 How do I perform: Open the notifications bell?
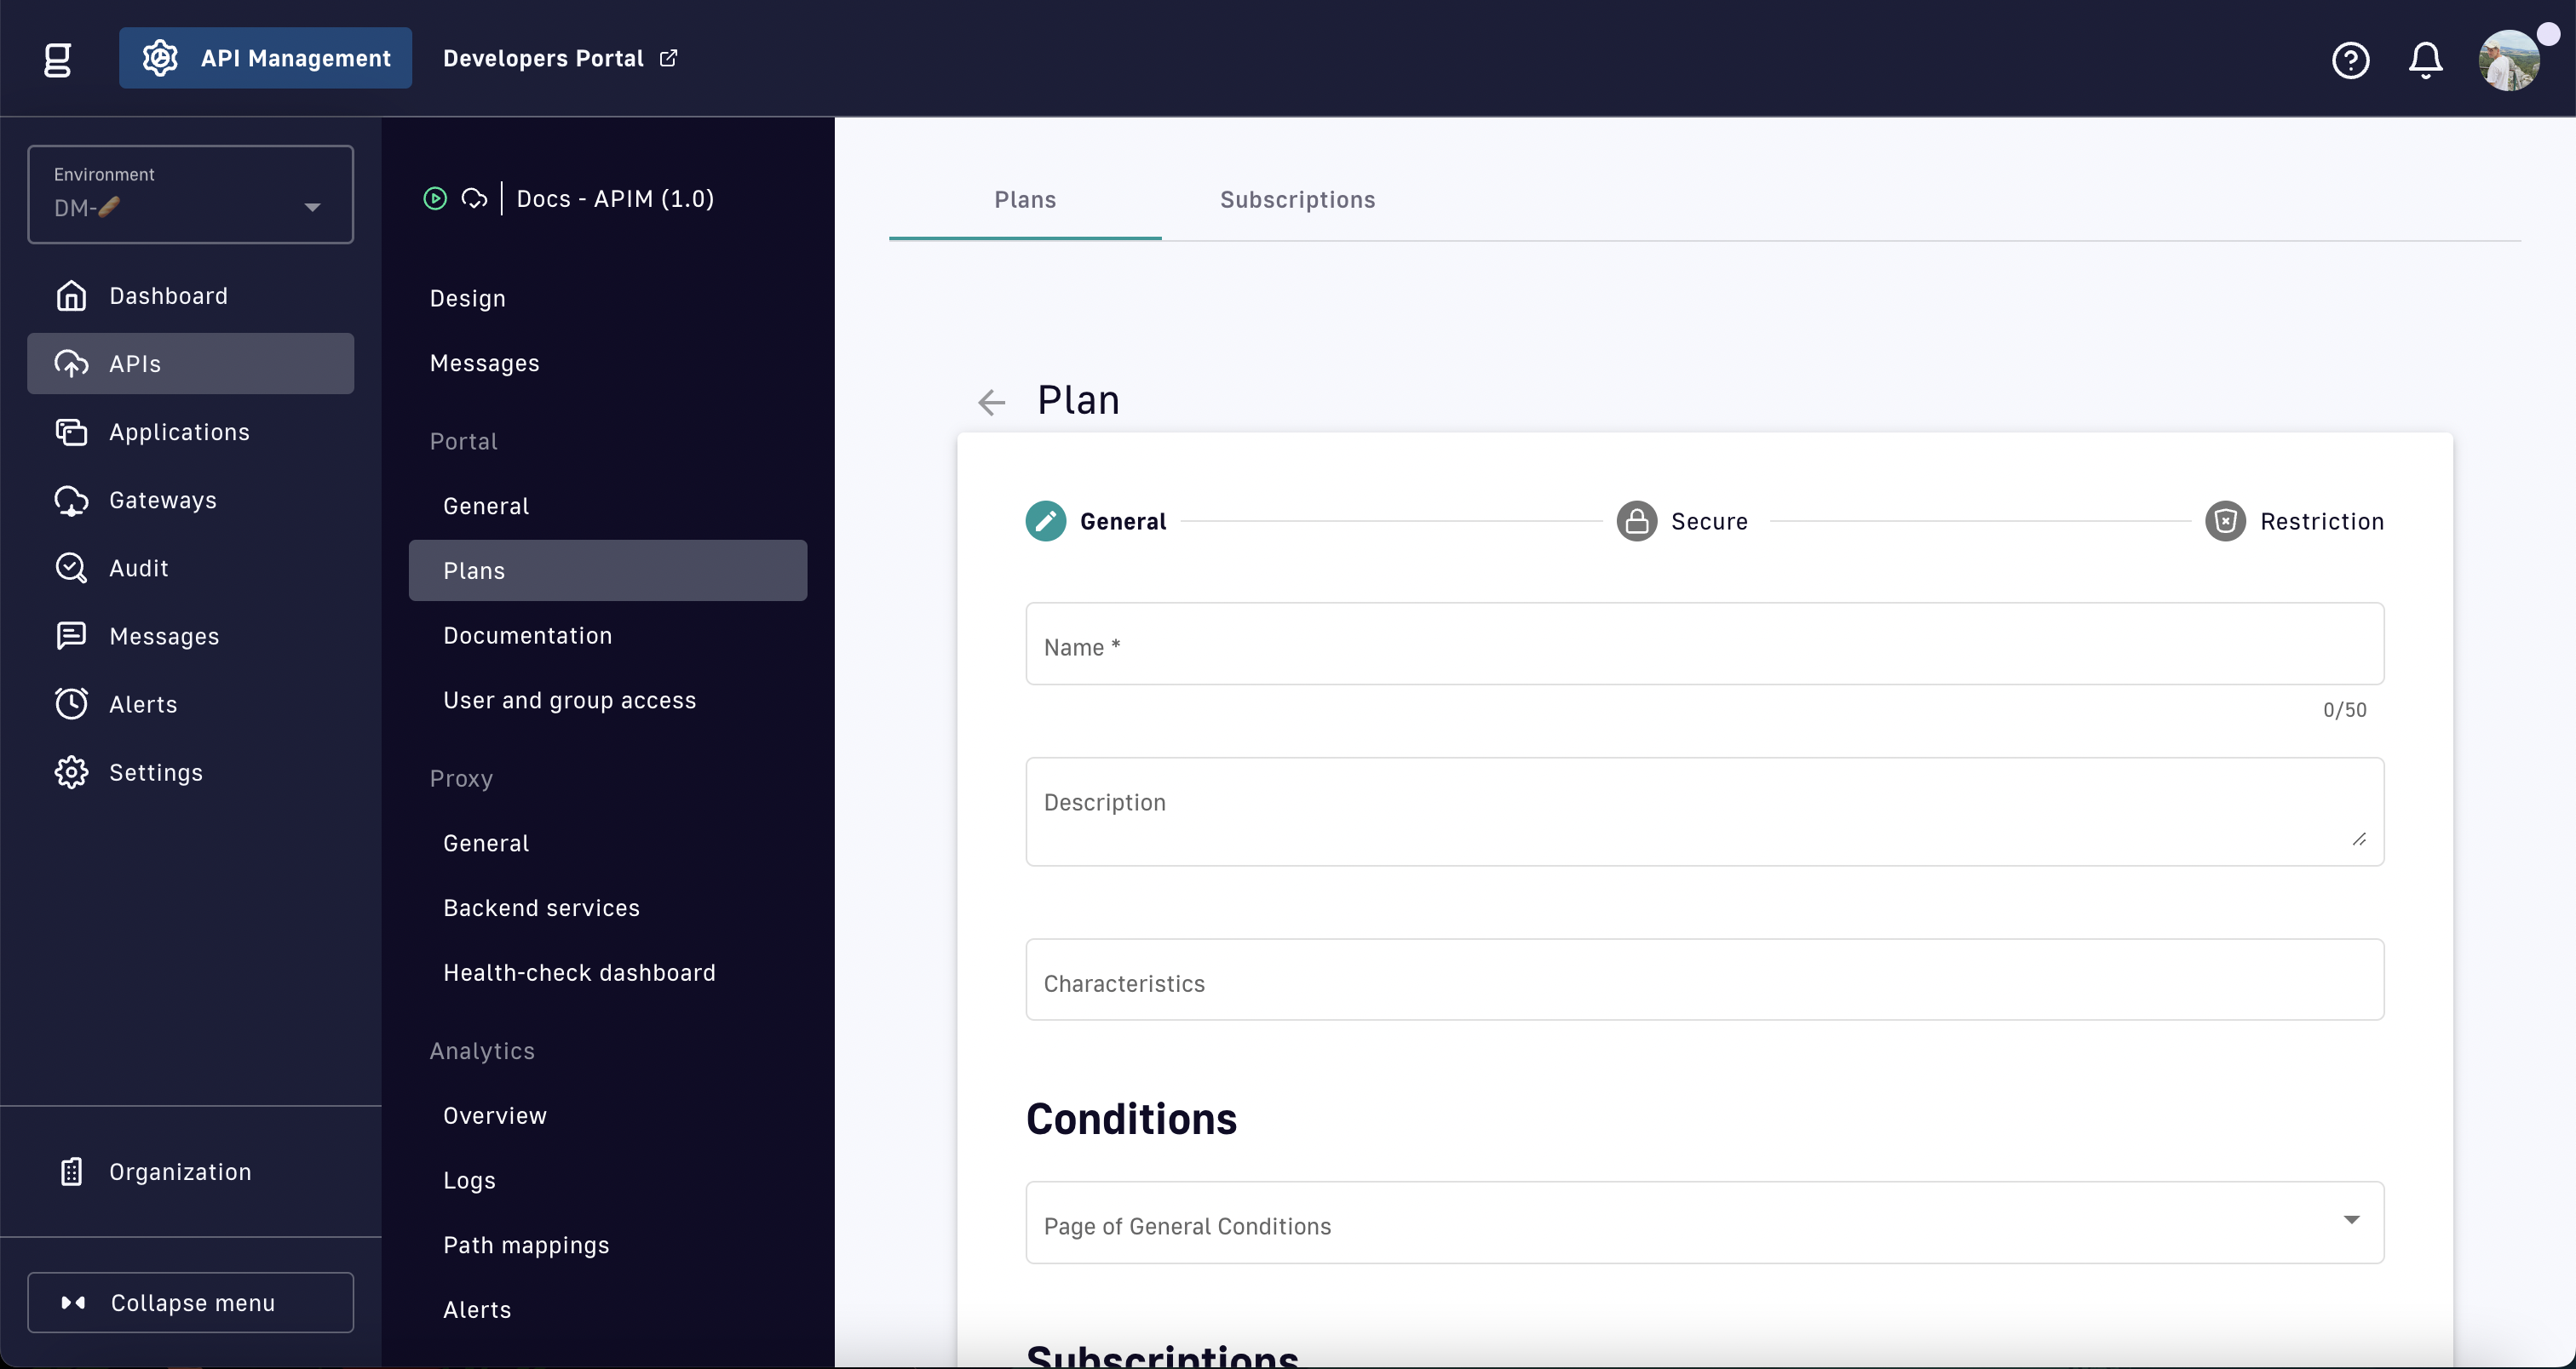pyautogui.click(x=2425, y=60)
